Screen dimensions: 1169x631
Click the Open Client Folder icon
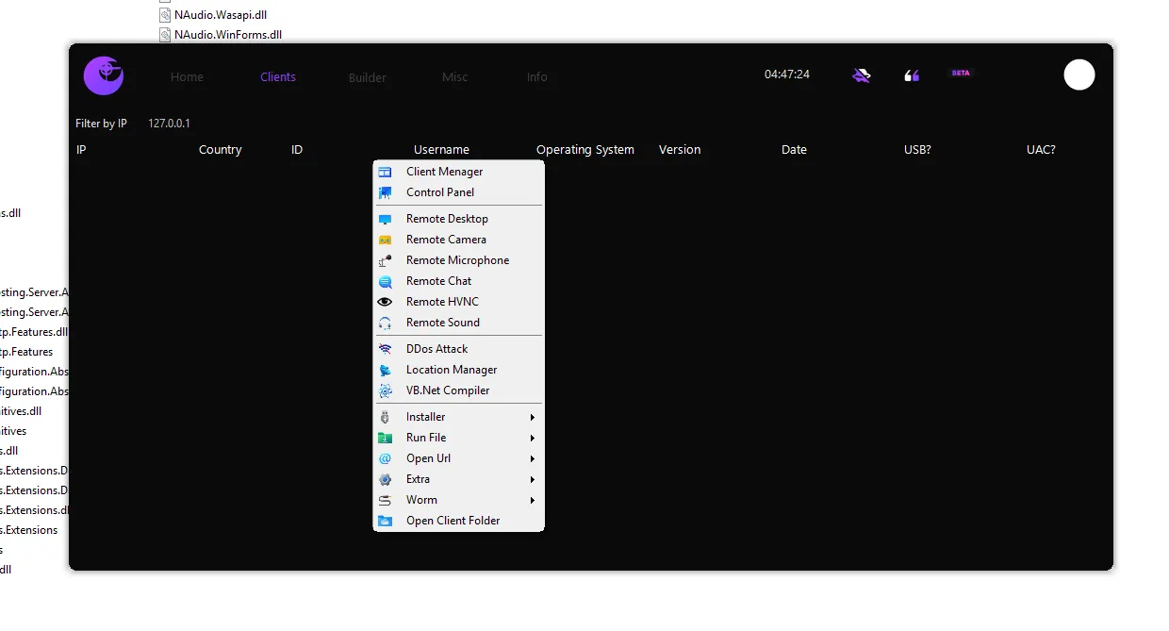coord(385,521)
